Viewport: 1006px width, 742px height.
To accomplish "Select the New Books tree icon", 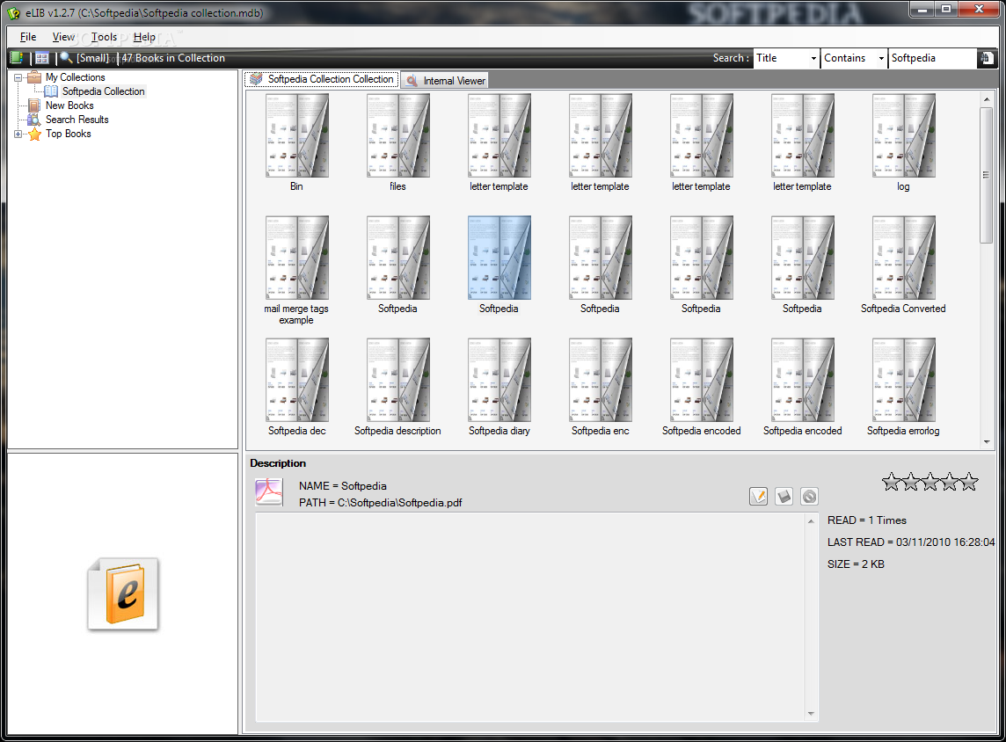I will point(34,105).
